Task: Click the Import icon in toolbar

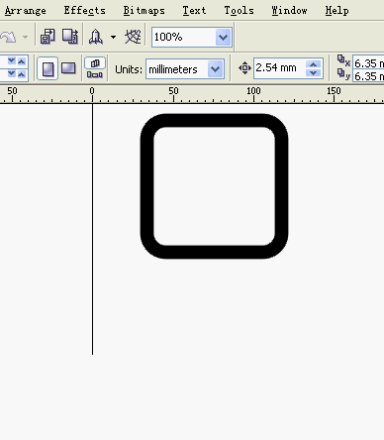Action: coord(48,37)
